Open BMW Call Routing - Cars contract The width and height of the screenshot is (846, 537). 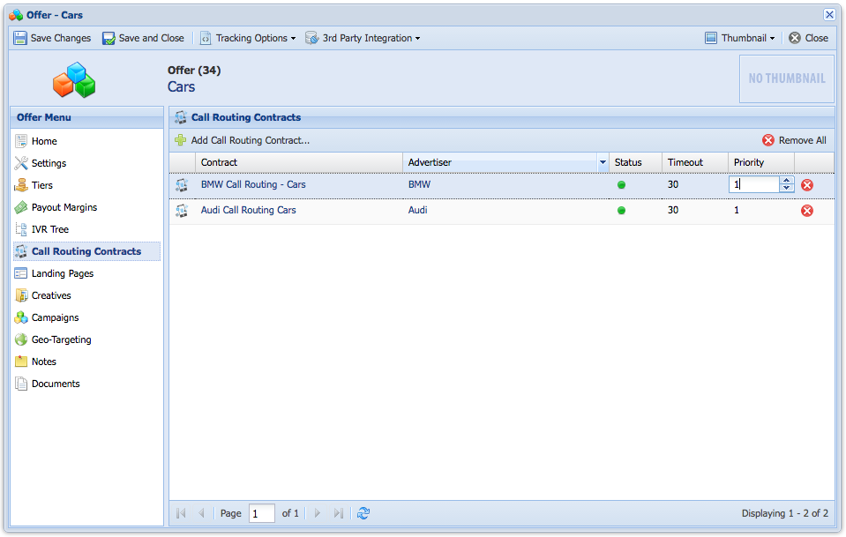click(x=253, y=184)
